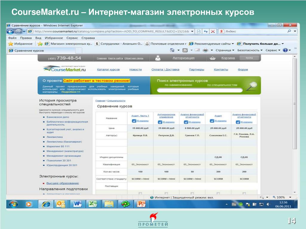
Task: Click the volume speaker tray icon
Action: (268, 204)
